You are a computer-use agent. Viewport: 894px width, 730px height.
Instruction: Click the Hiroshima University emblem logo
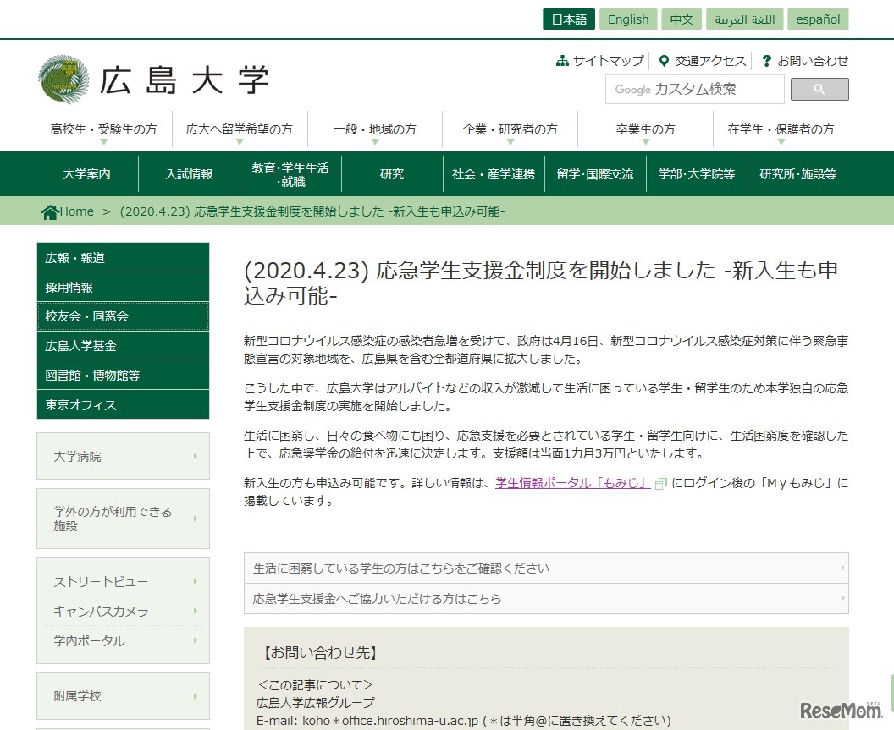coord(63,79)
